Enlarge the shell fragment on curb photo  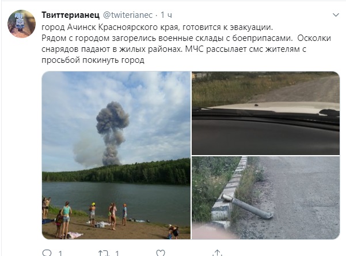265,198
